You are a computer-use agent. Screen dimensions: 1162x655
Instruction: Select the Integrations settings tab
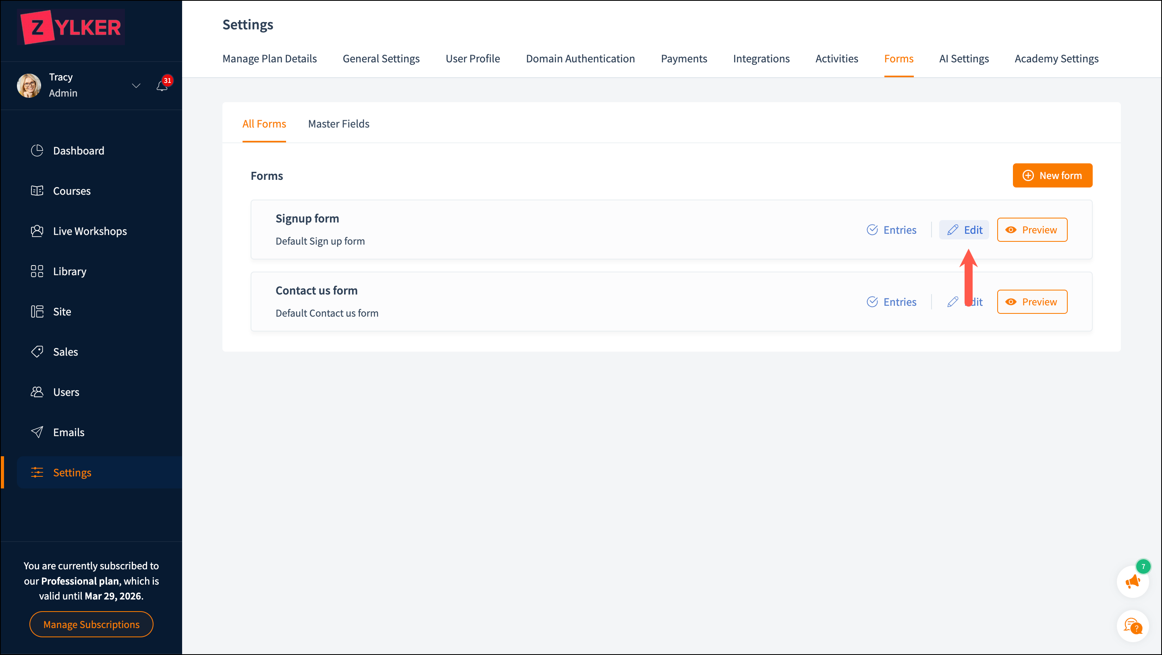click(x=761, y=59)
